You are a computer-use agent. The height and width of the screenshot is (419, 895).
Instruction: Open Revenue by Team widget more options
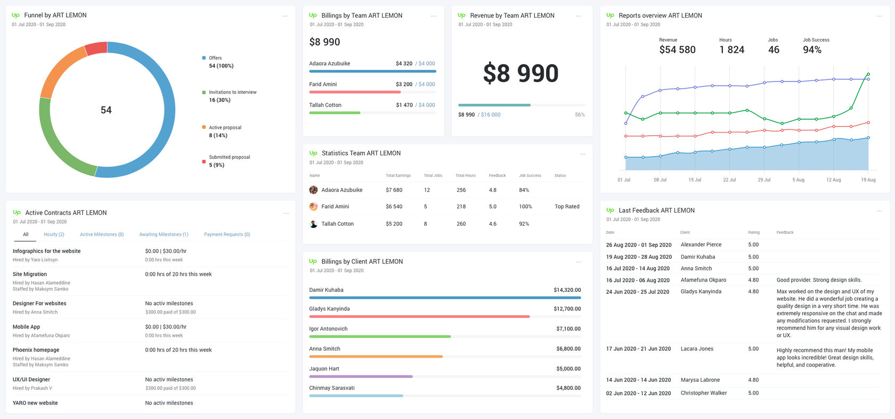click(579, 16)
